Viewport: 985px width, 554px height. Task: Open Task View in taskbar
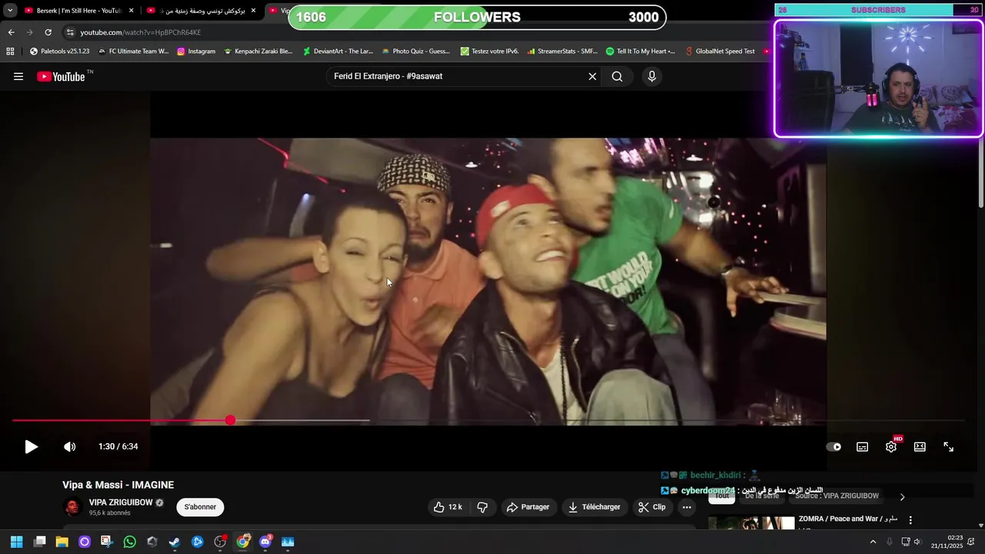tap(39, 542)
